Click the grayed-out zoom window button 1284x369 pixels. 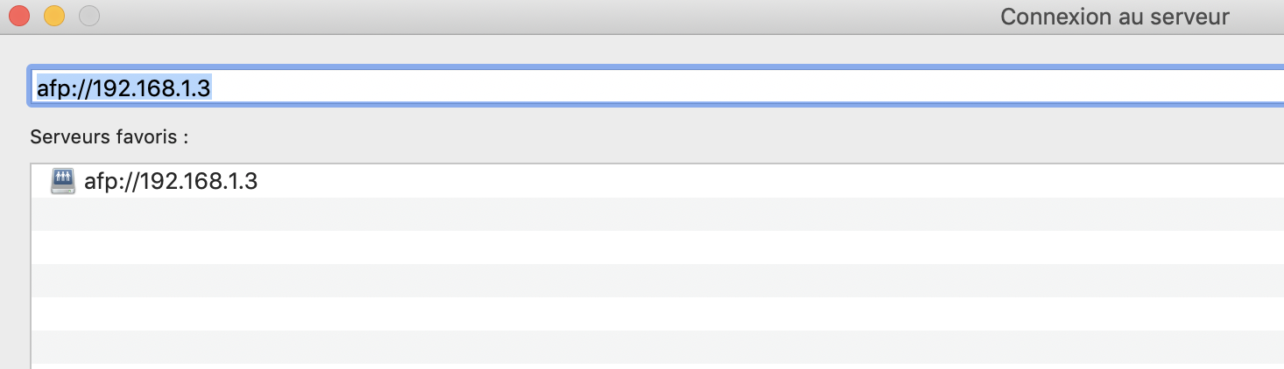click(x=89, y=16)
